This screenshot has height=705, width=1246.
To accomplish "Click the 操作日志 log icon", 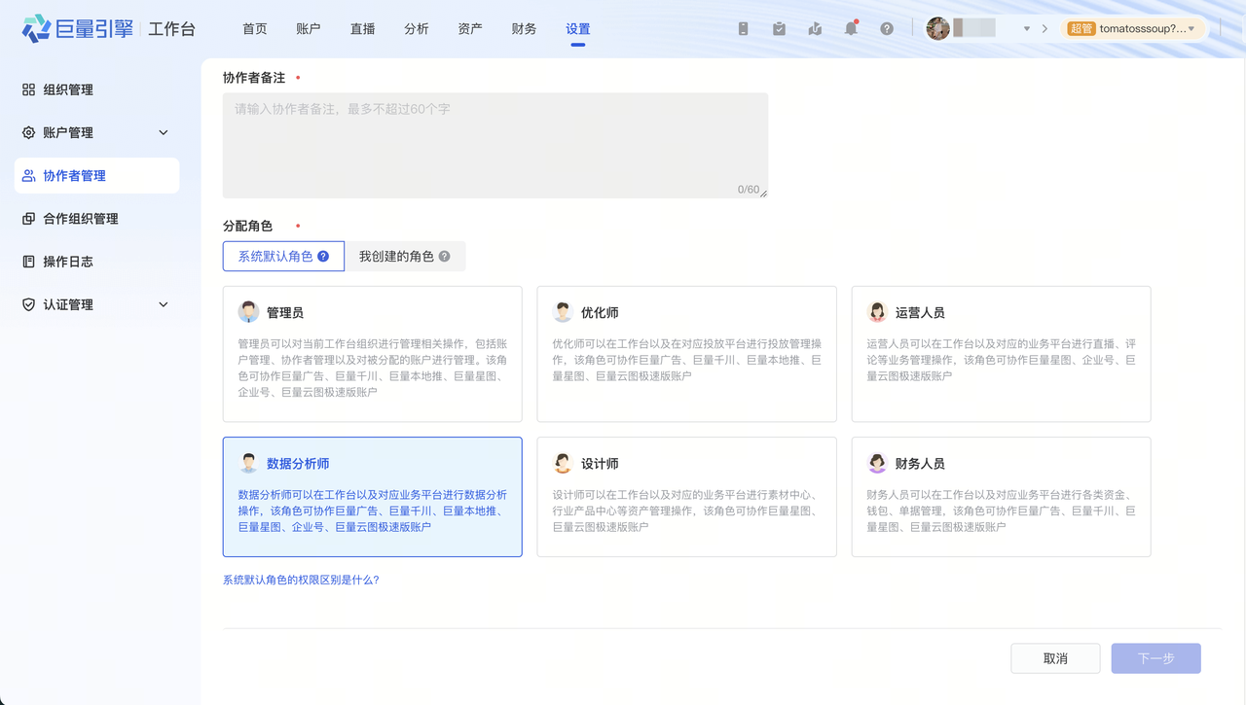I will point(28,262).
